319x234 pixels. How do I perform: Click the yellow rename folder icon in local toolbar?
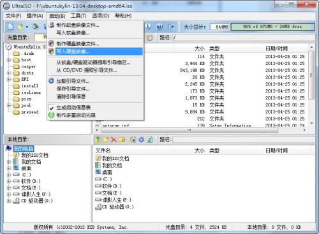pyautogui.click(x=122, y=140)
